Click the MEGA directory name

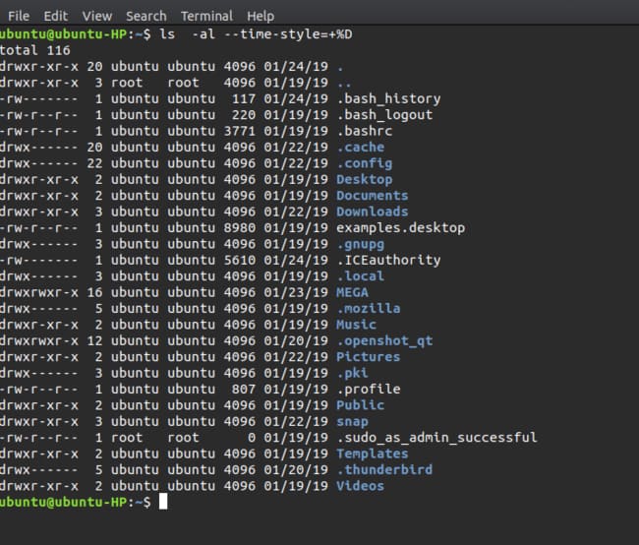pos(352,292)
